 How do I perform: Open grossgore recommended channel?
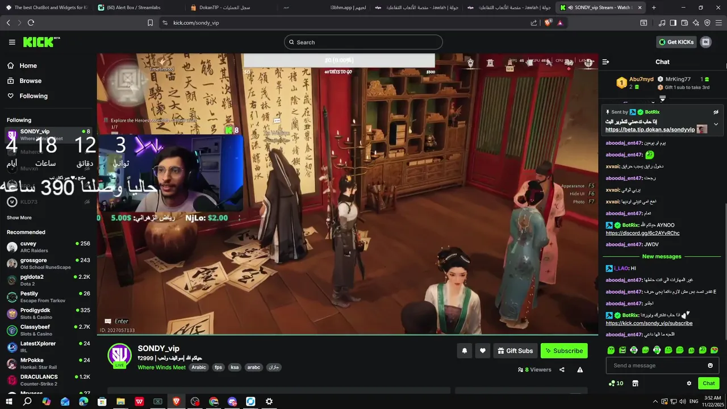[48, 264]
